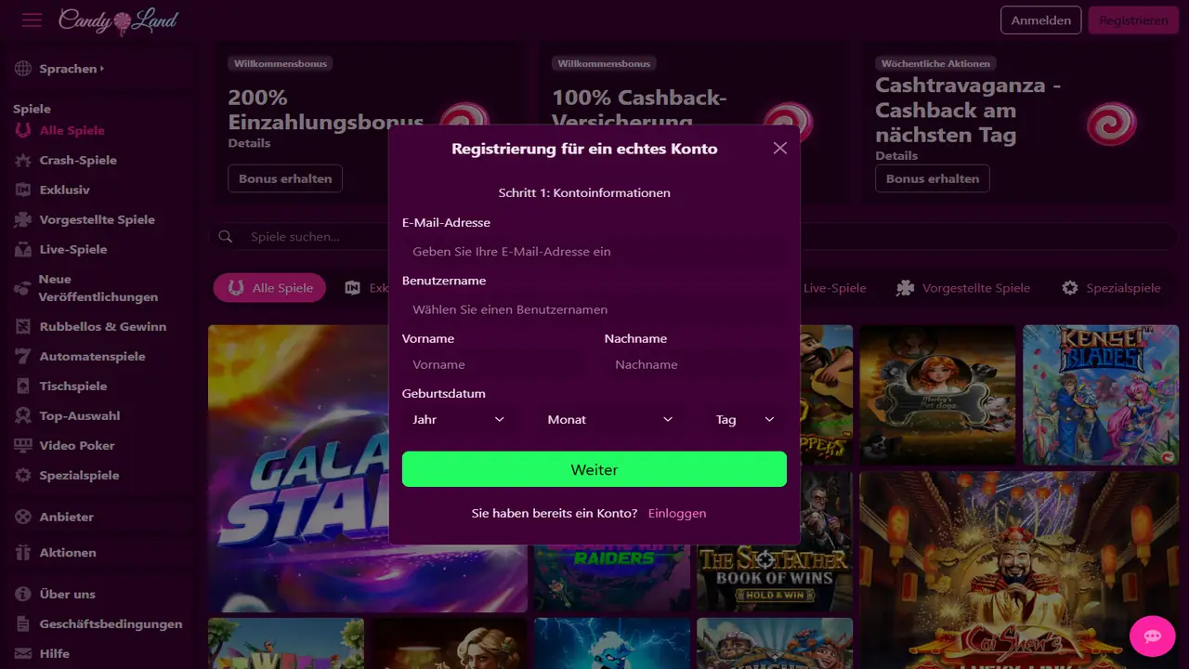Select the Alle Spiele tab
This screenshot has width=1189, height=669.
pos(269,288)
